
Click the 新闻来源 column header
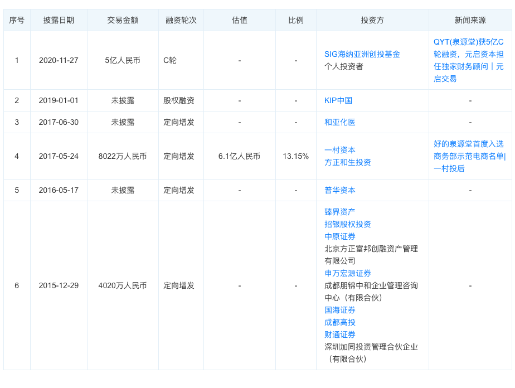(x=470, y=21)
